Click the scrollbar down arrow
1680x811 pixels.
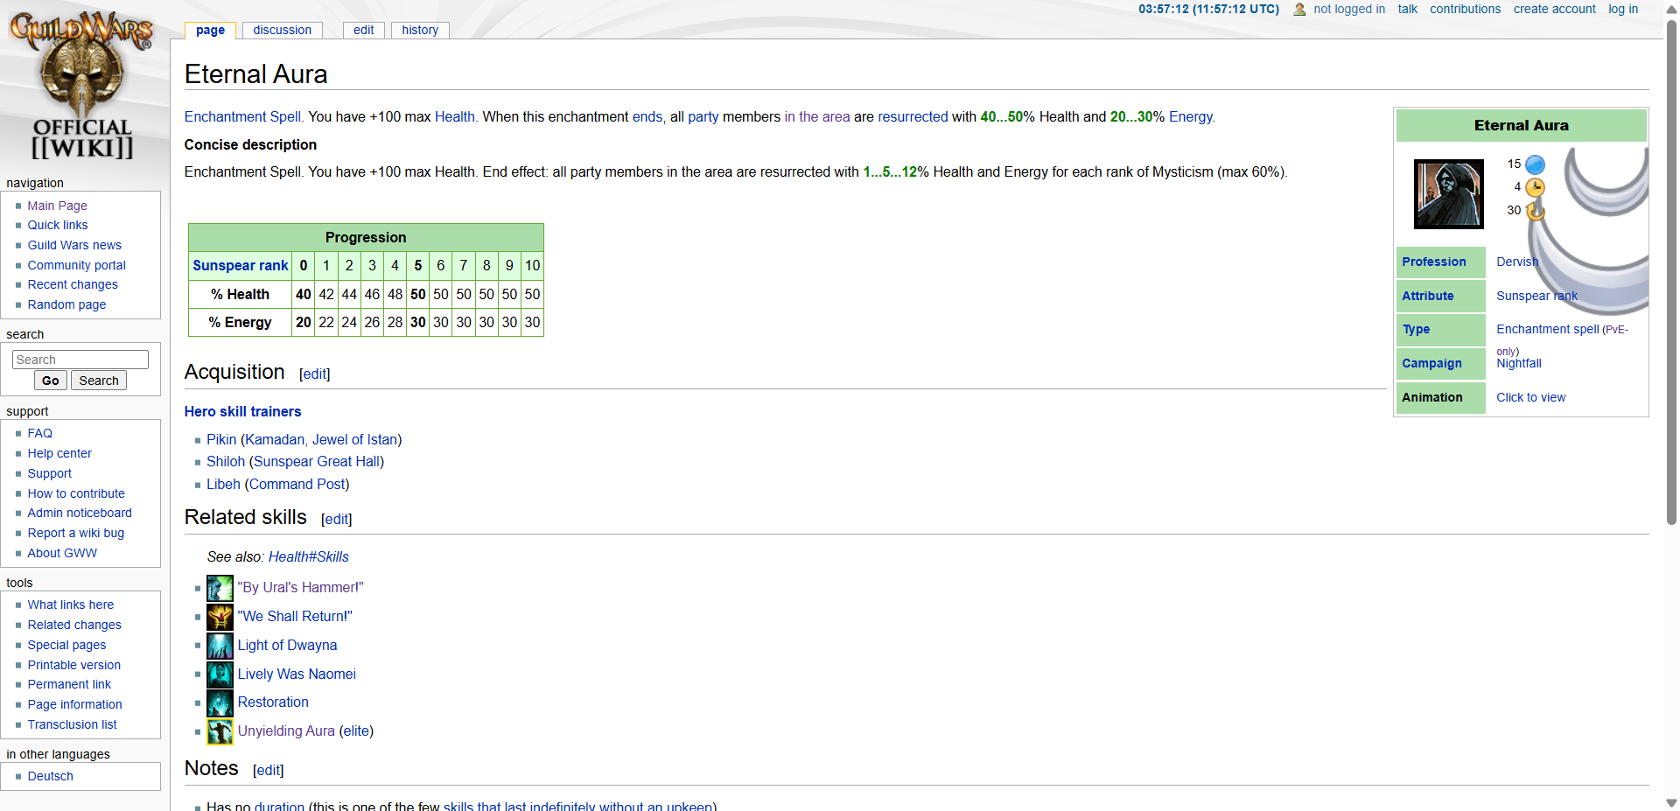pyautogui.click(x=1671, y=802)
